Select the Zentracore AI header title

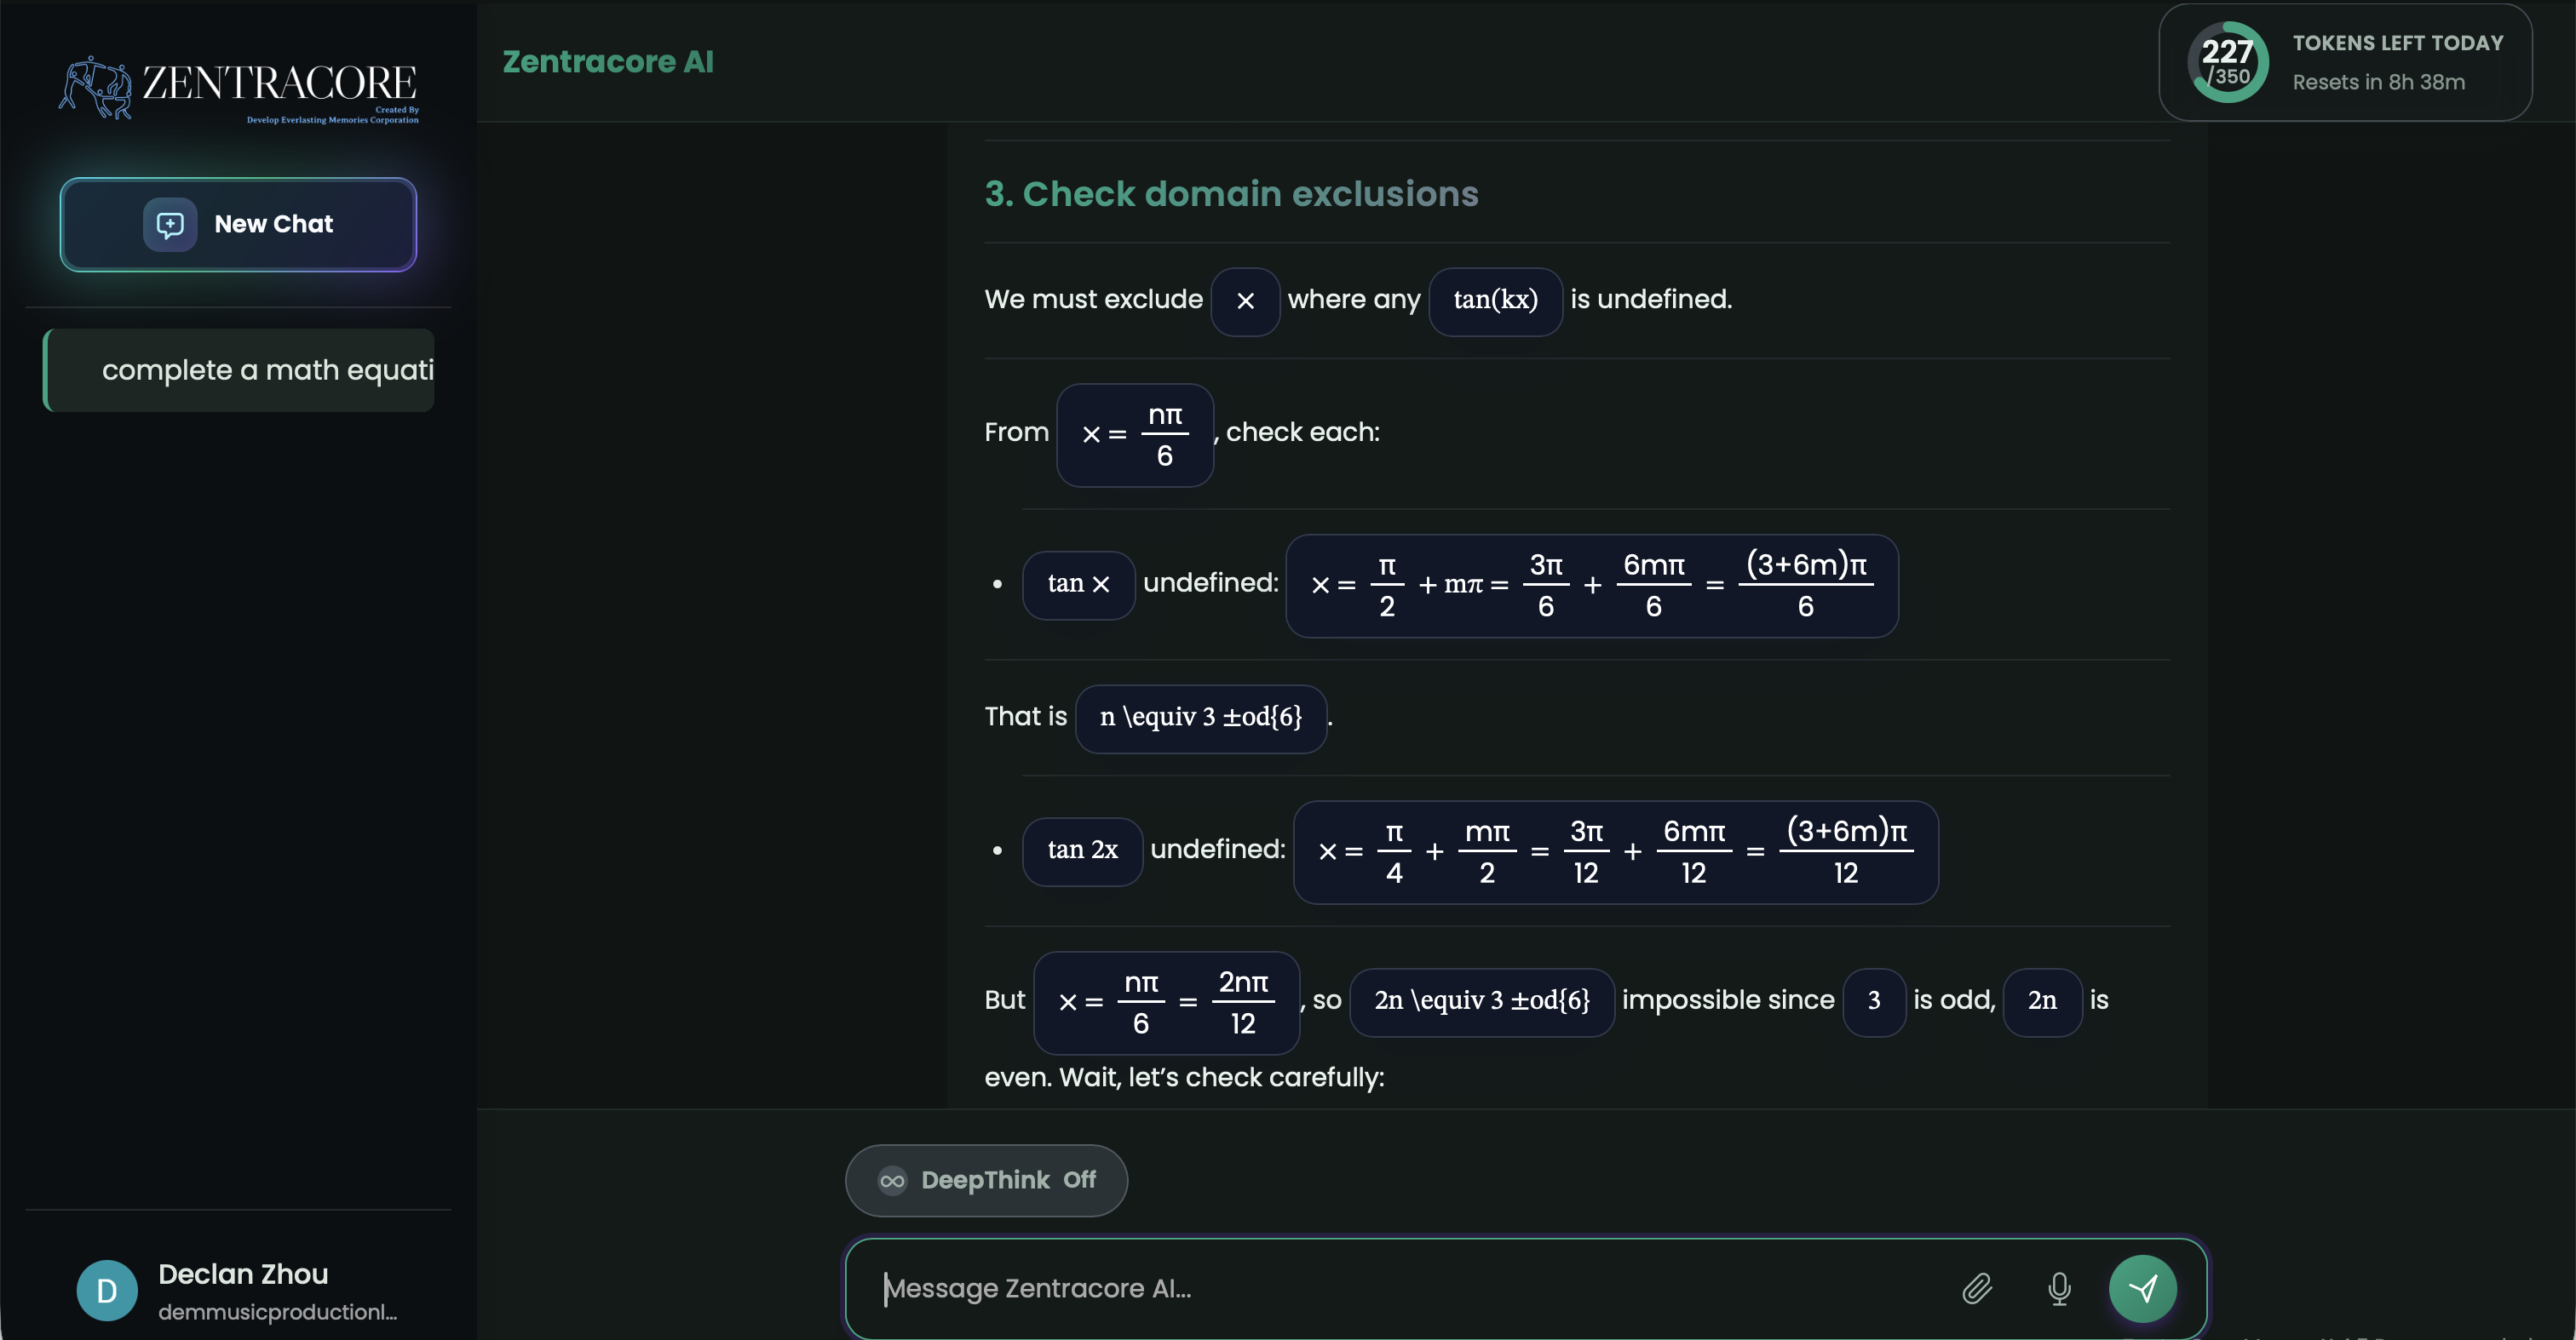point(608,61)
